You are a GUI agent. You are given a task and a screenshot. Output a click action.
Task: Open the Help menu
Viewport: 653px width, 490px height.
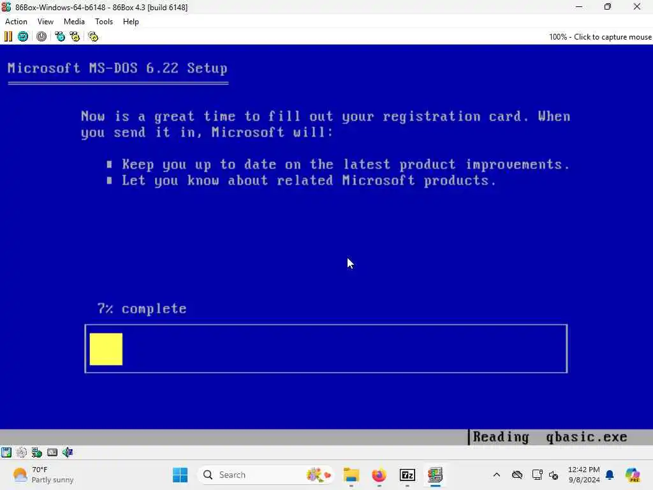click(x=131, y=22)
